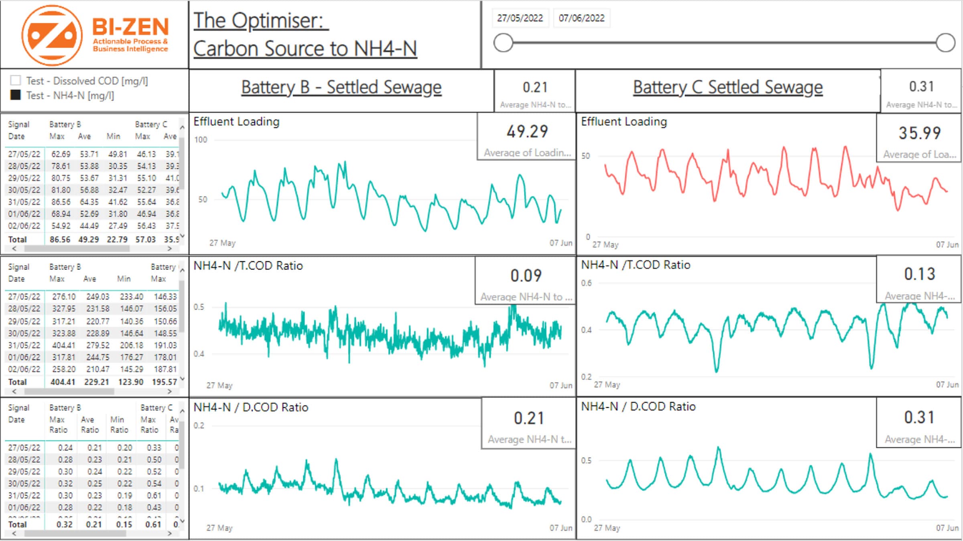Open the Battery C Settled Sewage heading link
Viewport: 963px width, 541px height.
pyautogui.click(x=728, y=87)
